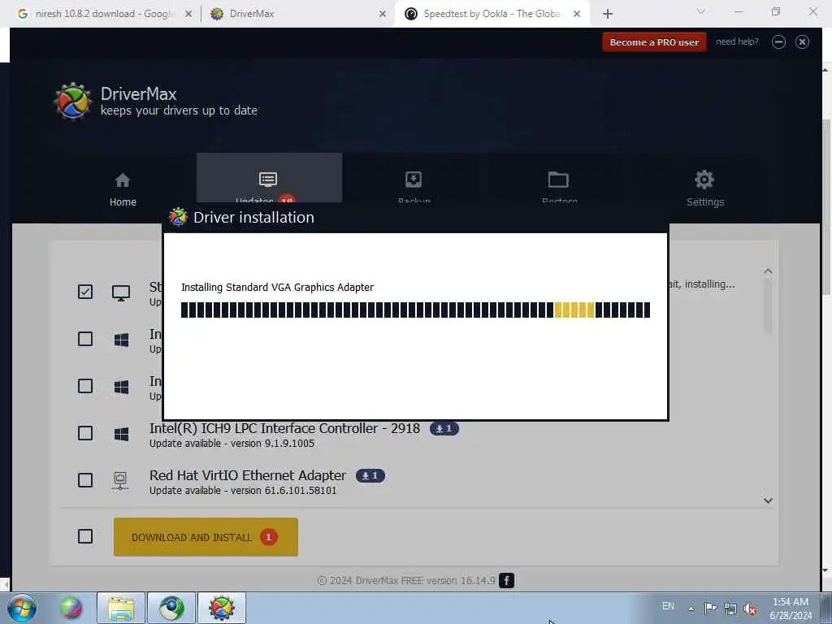Image resolution: width=832 pixels, height=624 pixels.
Task: Click the Updates list icon
Action: (268, 180)
